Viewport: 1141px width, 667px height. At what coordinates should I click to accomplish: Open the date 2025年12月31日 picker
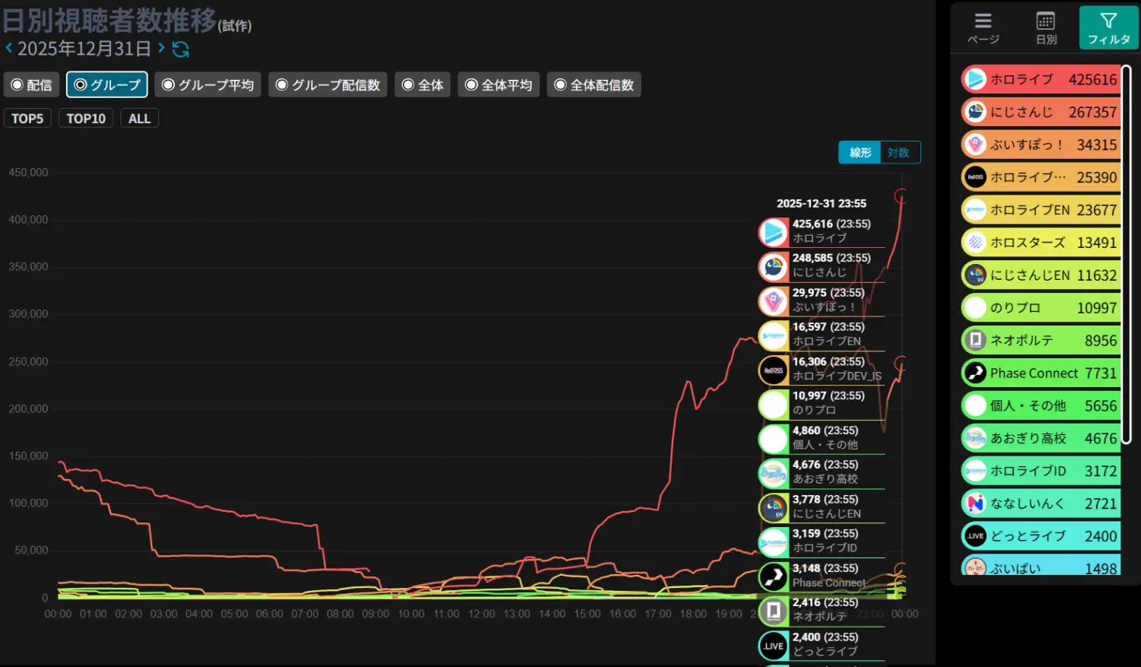point(84,49)
